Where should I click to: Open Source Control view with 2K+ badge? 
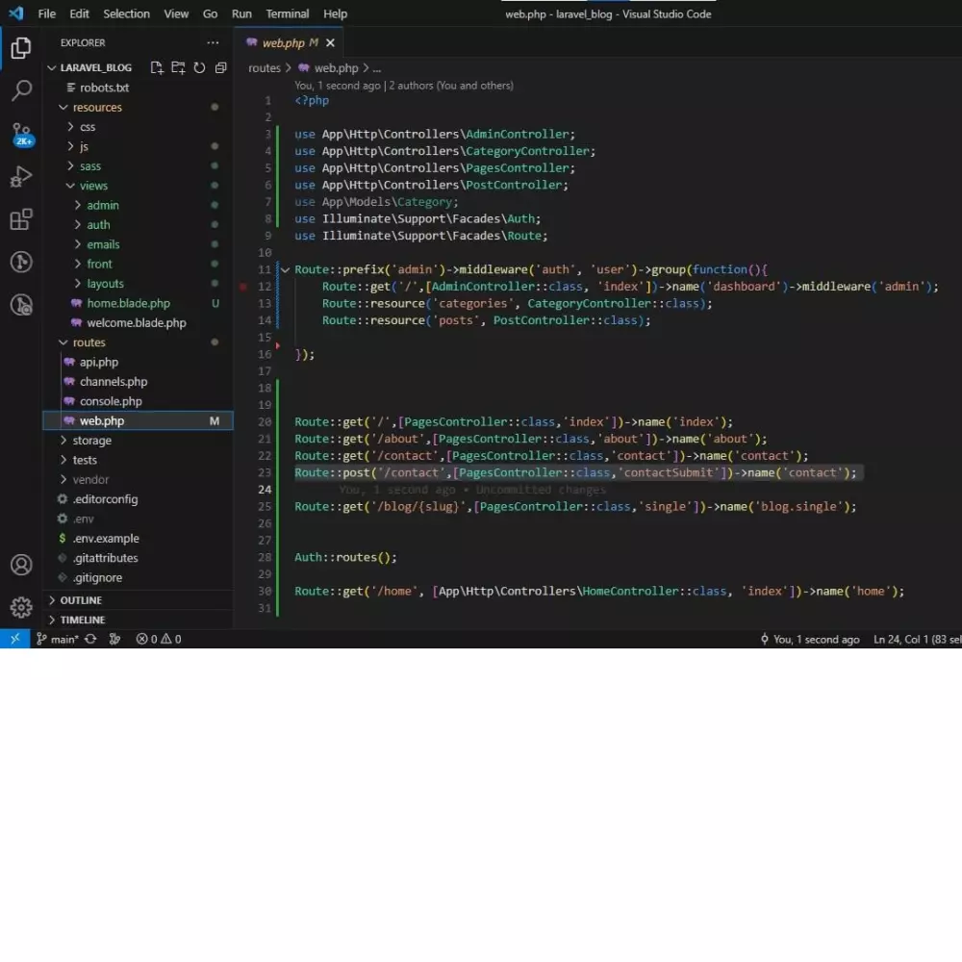click(x=21, y=134)
